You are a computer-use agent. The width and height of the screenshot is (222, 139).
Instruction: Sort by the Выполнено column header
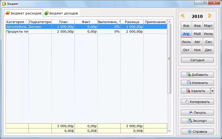coord(109,22)
